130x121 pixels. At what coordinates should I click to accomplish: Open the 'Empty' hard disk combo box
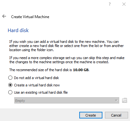pos(67,100)
